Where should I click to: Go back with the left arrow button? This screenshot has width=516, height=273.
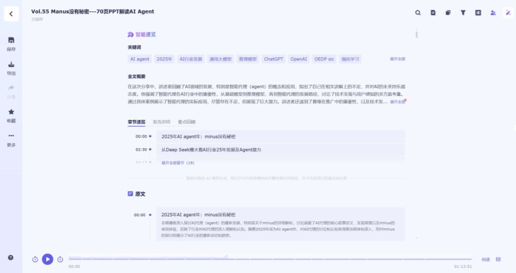click(x=11, y=14)
